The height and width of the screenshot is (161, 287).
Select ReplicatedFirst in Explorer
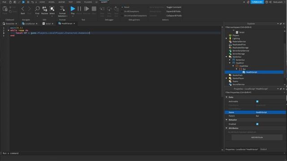239,45
